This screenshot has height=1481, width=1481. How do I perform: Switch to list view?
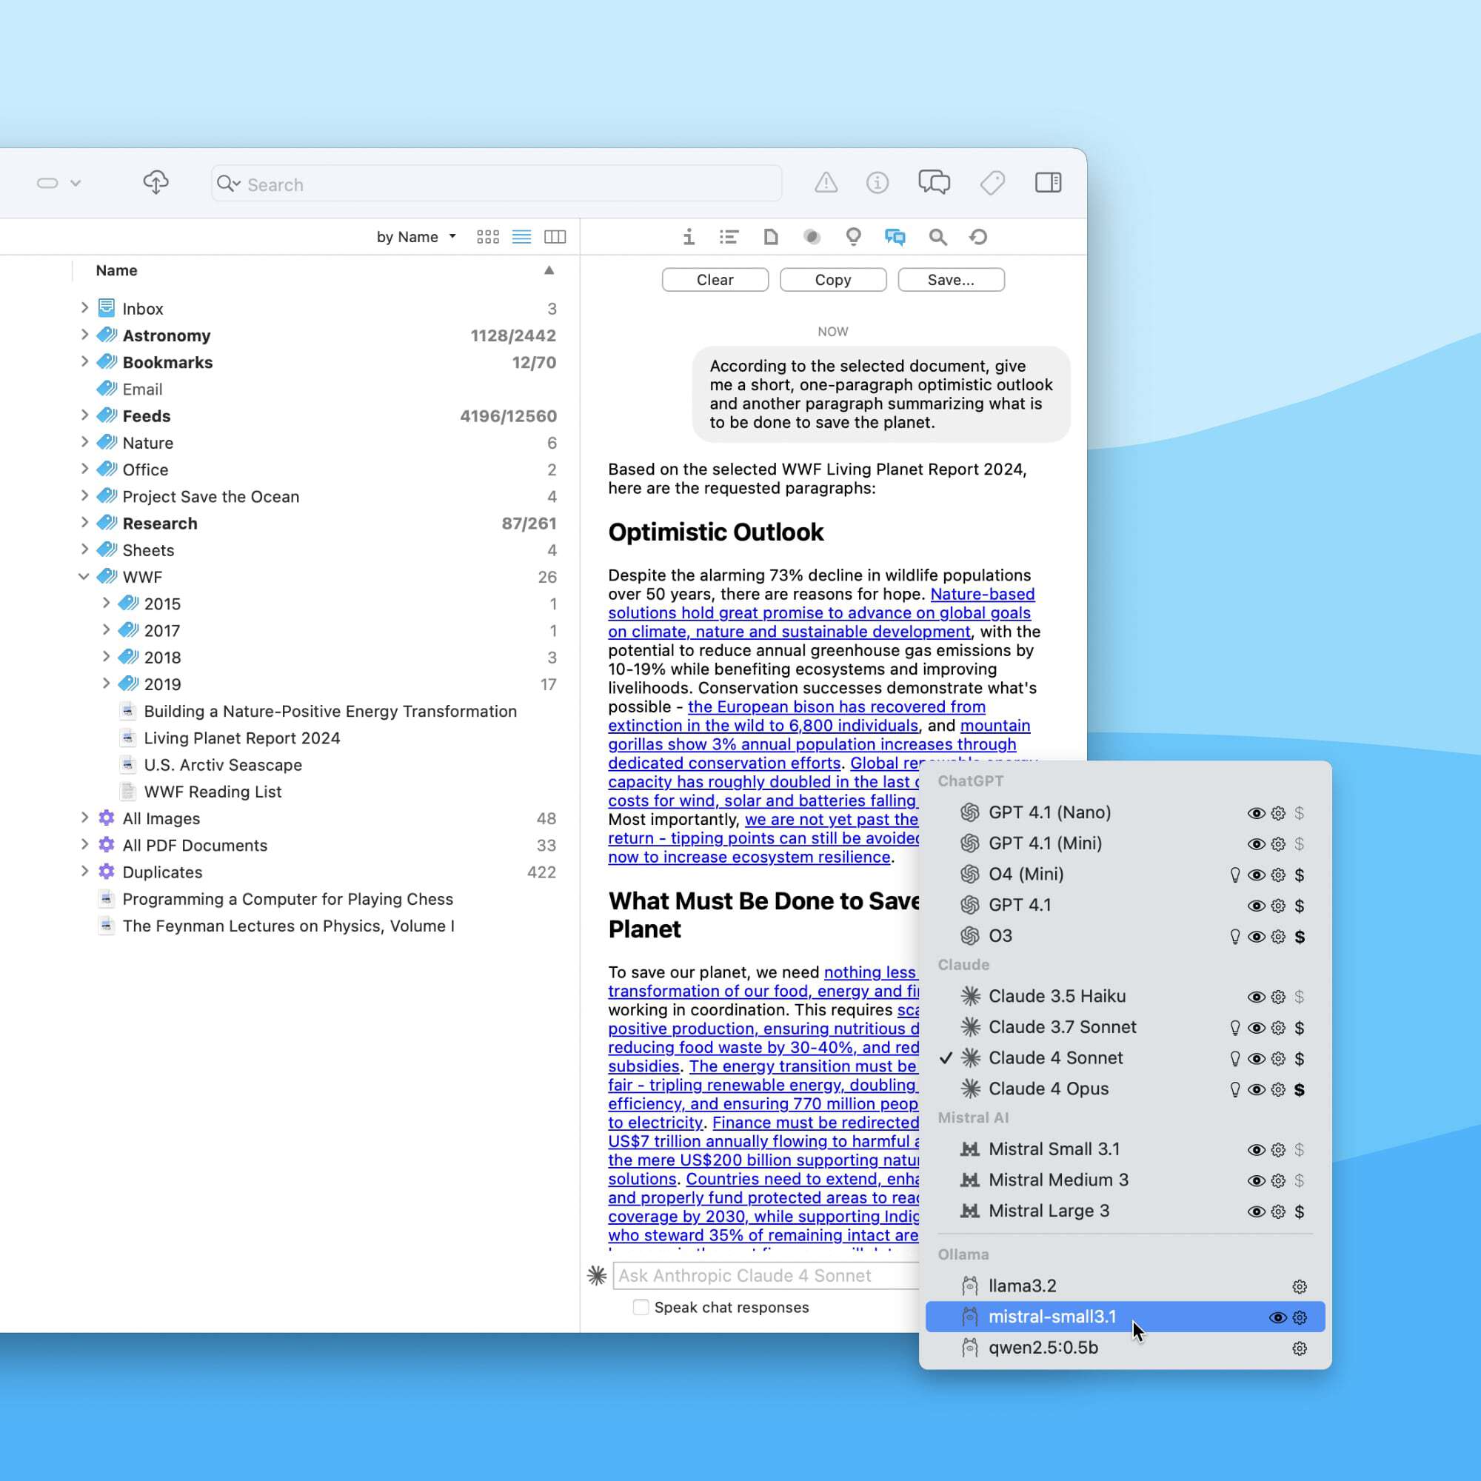521,237
